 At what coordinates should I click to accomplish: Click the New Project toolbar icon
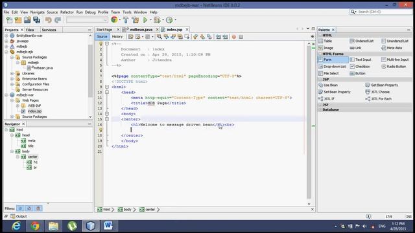18,20
